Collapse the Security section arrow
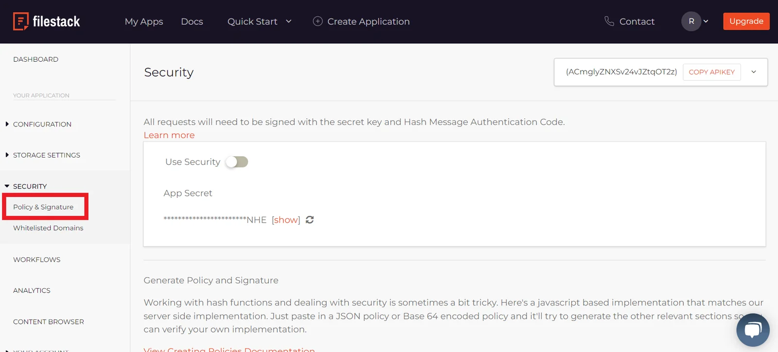Viewport: 778px width, 352px height. (7, 186)
